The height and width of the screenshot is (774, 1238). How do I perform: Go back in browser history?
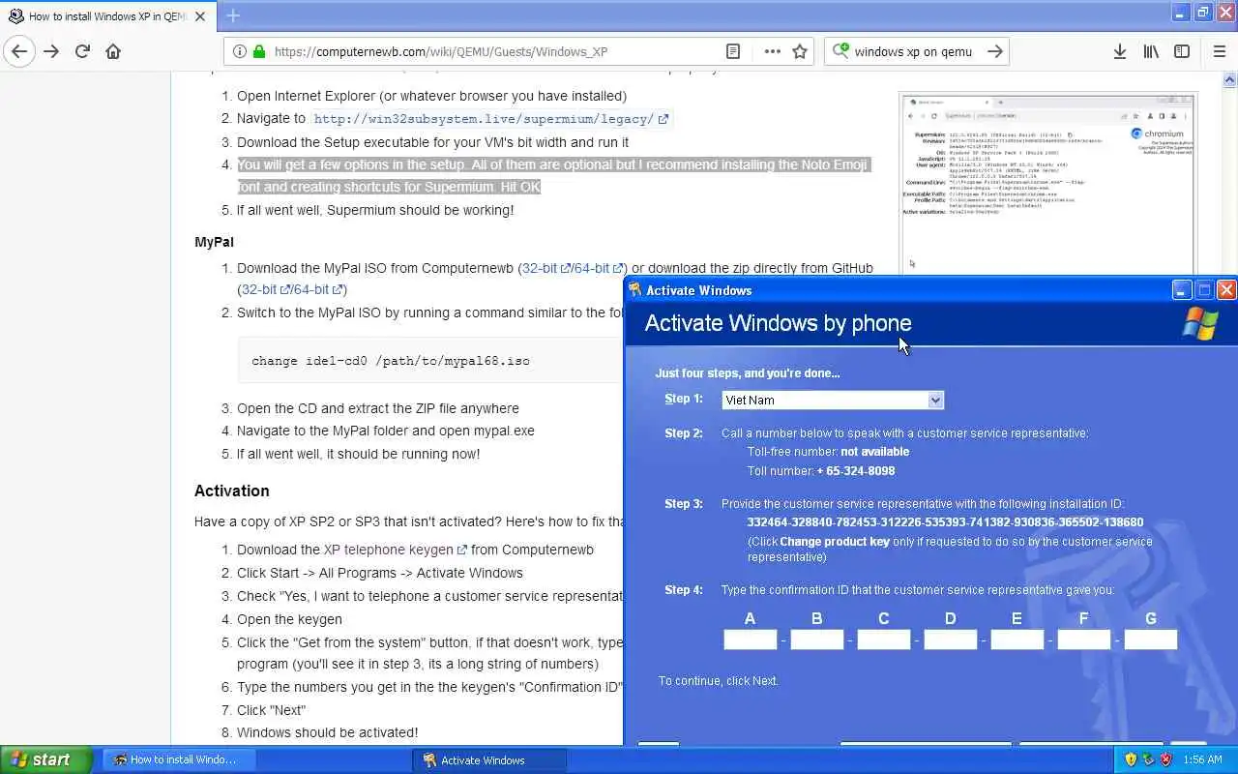click(19, 51)
